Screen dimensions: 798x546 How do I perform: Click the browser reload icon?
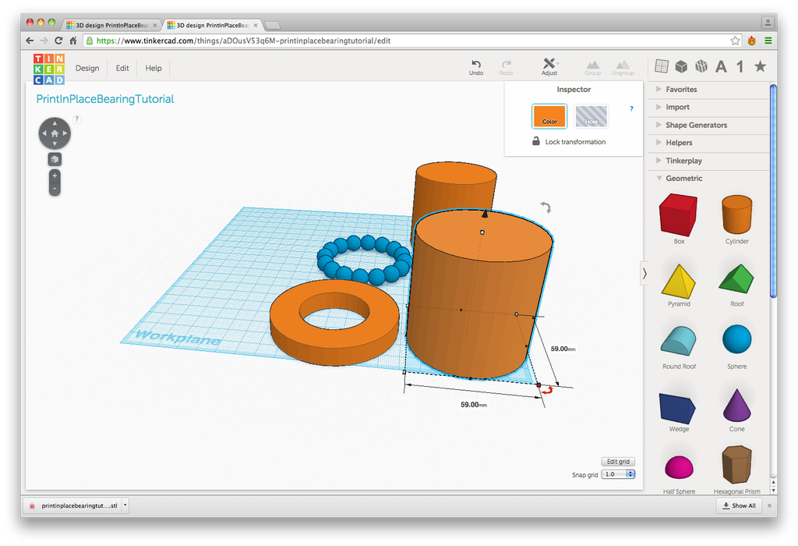click(x=58, y=41)
